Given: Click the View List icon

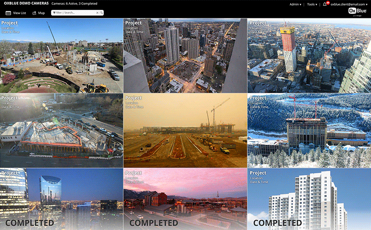Looking at the screenshot, I should [x=8, y=13].
